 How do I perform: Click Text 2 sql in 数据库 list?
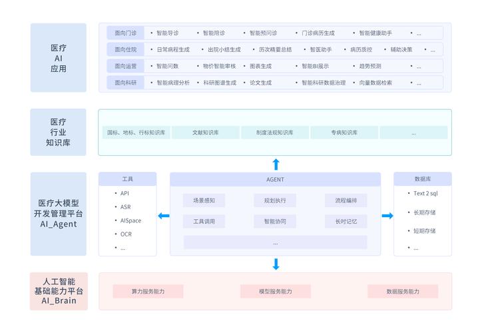pyautogui.click(x=425, y=194)
